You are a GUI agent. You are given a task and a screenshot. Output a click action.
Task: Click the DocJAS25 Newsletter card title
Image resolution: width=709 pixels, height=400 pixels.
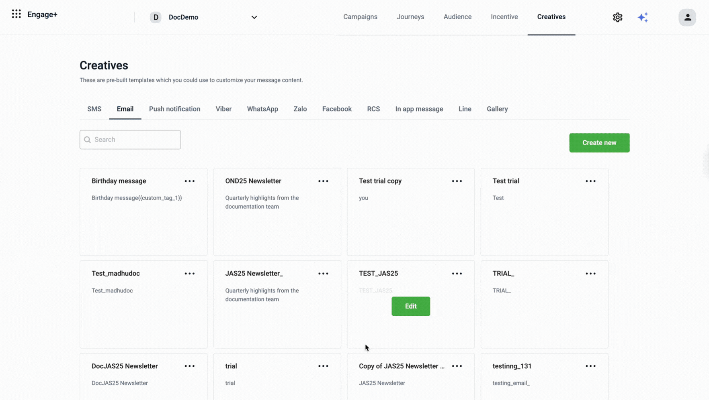pos(125,366)
